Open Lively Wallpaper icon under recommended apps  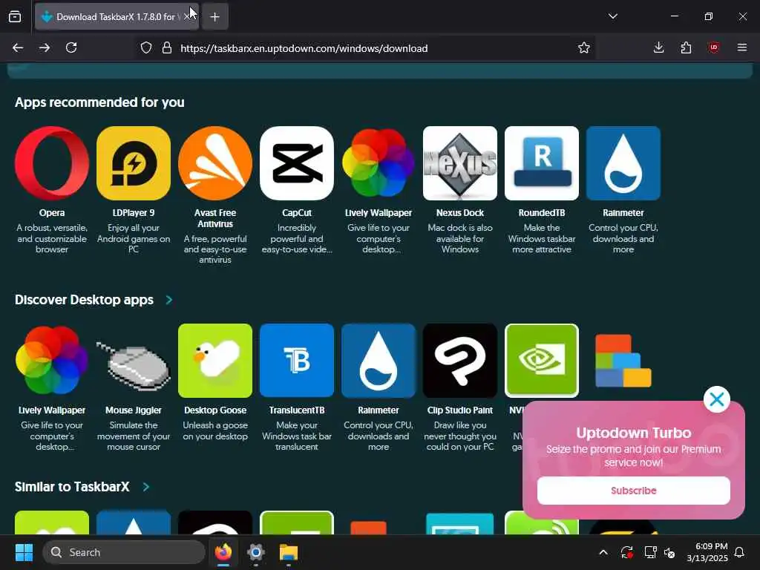pos(379,163)
